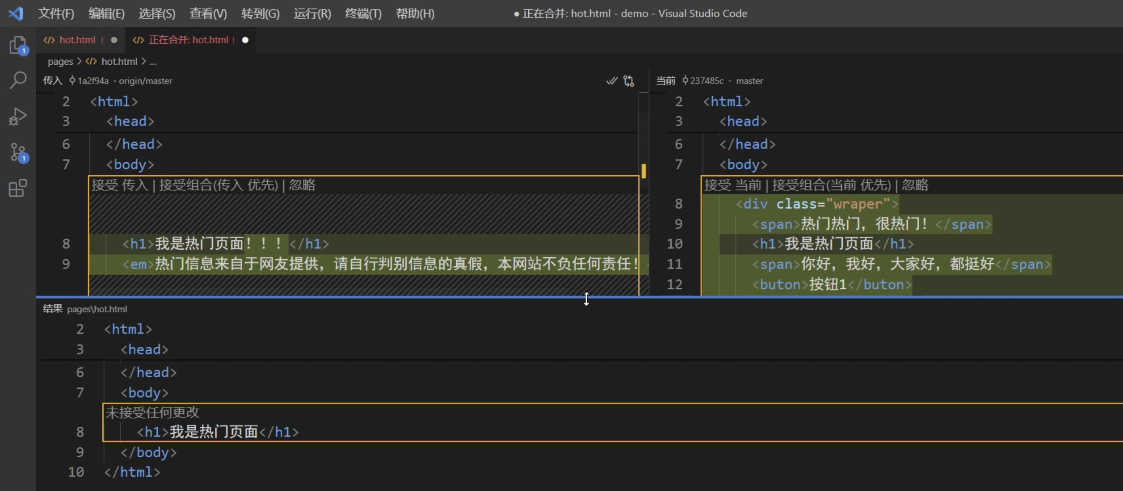Close the 正在合并: hot.html tab via its dot
Image resolution: width=1123 pixels, height=491 pixels.
[245, 40]
